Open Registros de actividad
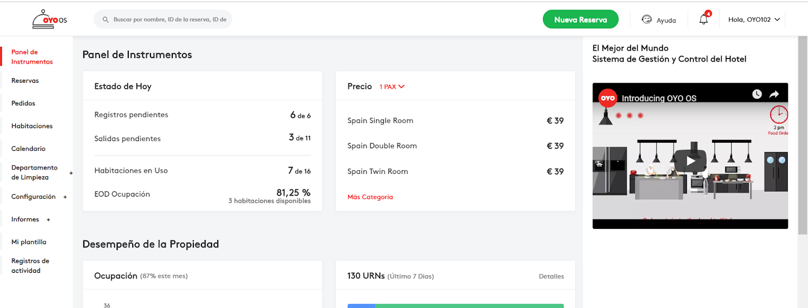This screenshot has height=308, width=808. 30,266
